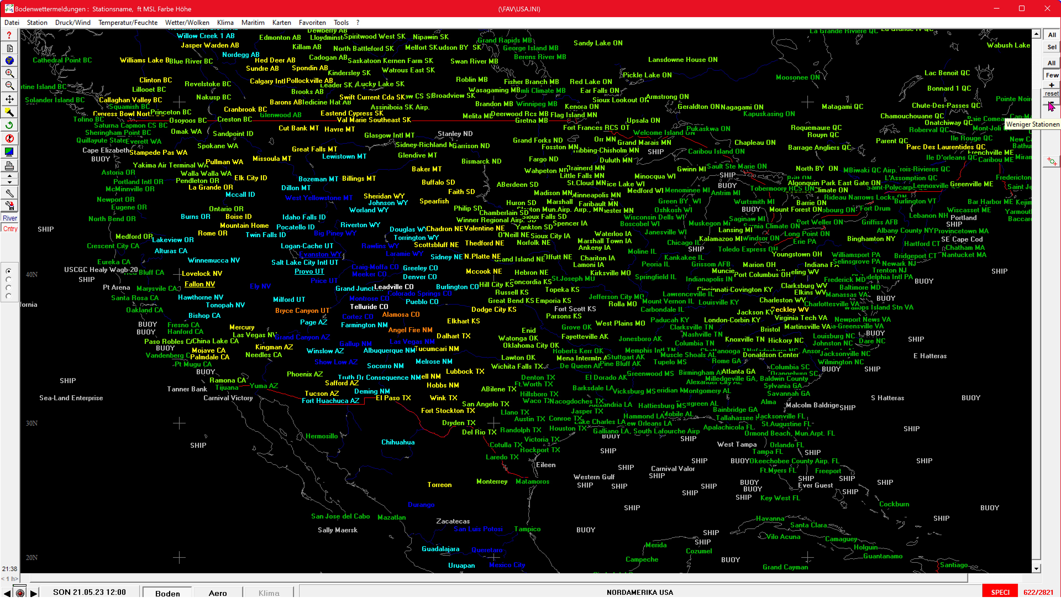Screen dimensions: 1061x602
Task: Select the fourth radio button on left panel
Action: [9, 297]
